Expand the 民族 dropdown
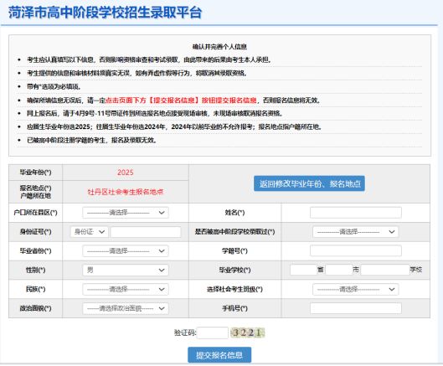The image size is (443, 366). point(126,290)
